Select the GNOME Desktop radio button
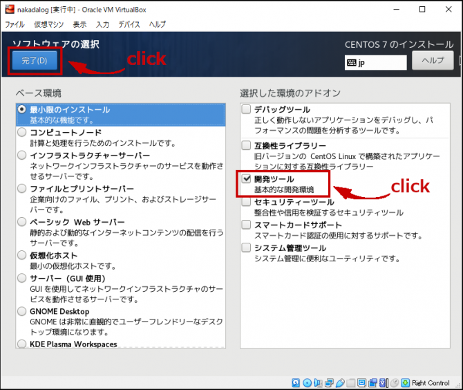463x390 pixels. [x=23, y=312]
